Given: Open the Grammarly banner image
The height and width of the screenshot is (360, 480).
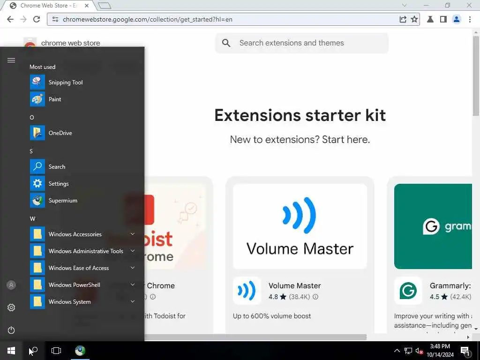Looking at the screenshot, I should click(x=433, y=226).
